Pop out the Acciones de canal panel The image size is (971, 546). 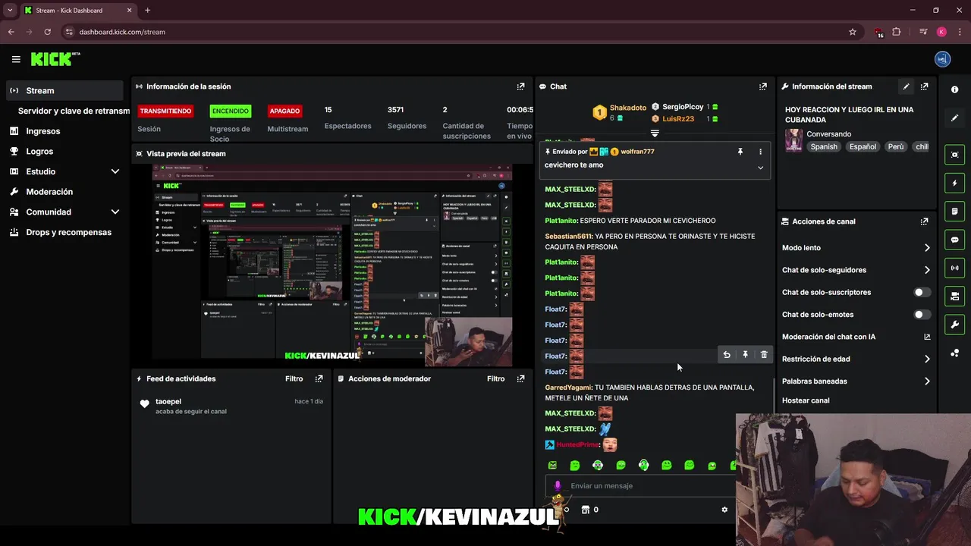924,221
